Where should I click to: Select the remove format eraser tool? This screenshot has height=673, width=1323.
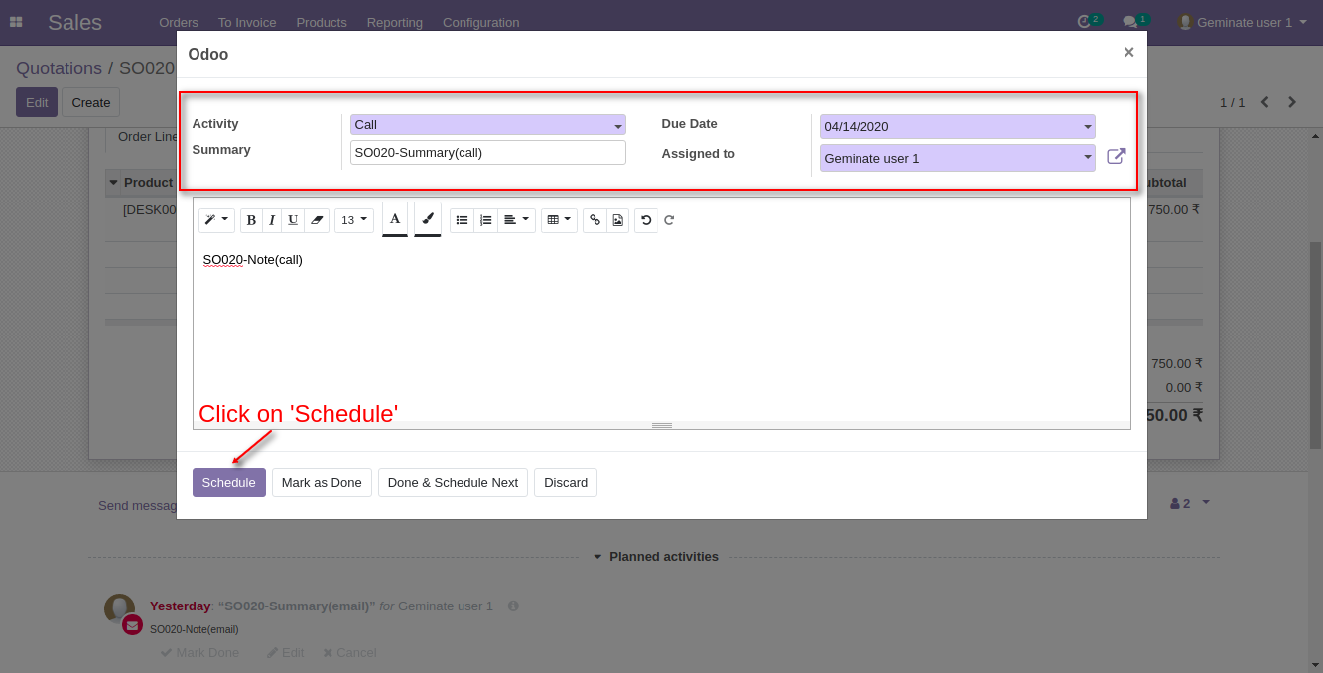coord(317,220)
